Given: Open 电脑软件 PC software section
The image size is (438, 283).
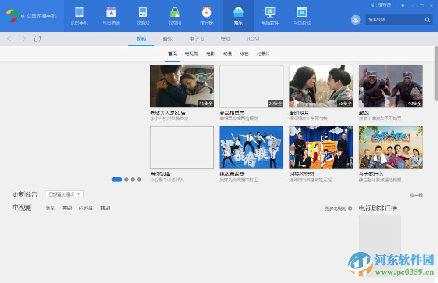Looking at the screenshot, I should pyautogui.click(x=270, y=16).
